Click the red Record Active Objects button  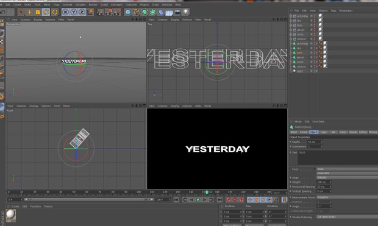[228, 200]
